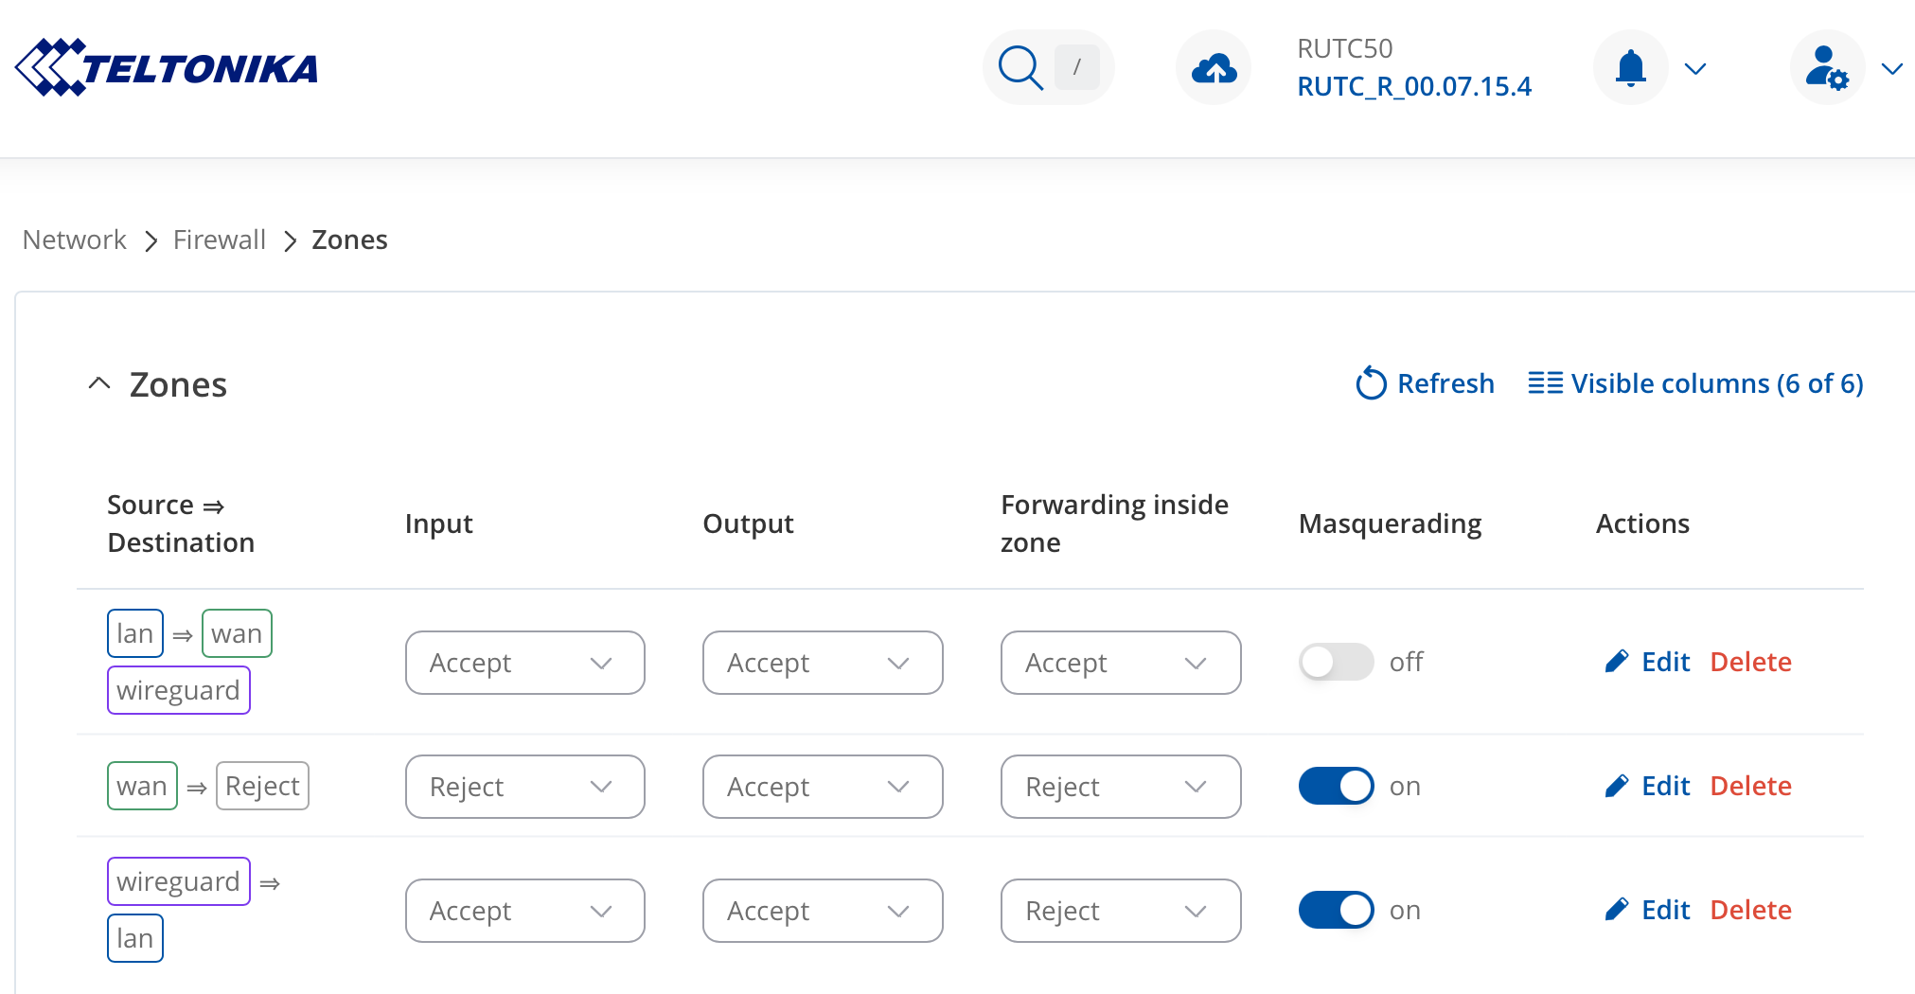Image resolution: width=1915 pixels, height=994 pixels.
Task: Expand the notifications dropdown chevron
Action: click(1695, 68)
